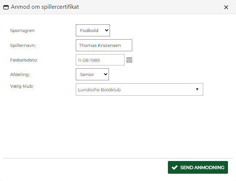This screenshot has height=181, width=236.
Task: Open the calendar date picker icon
Action: point(129,60)
